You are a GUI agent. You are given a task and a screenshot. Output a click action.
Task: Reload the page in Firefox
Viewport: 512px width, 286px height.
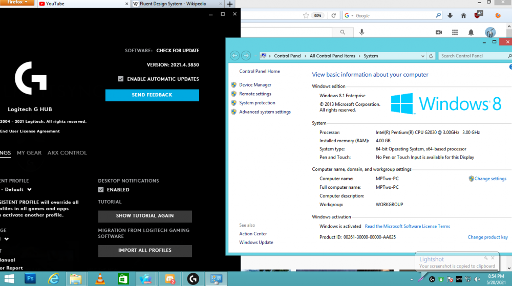coord(333,15)
